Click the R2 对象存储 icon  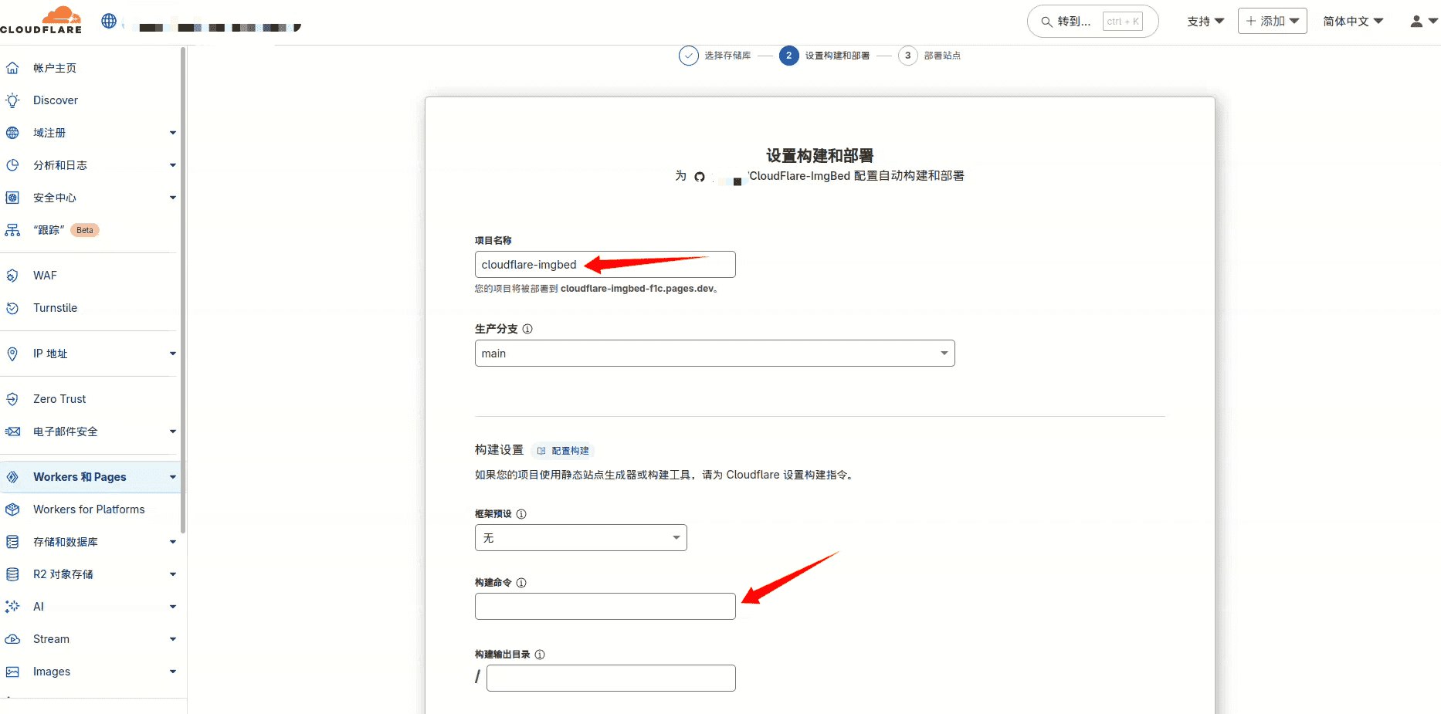(12, 574)
